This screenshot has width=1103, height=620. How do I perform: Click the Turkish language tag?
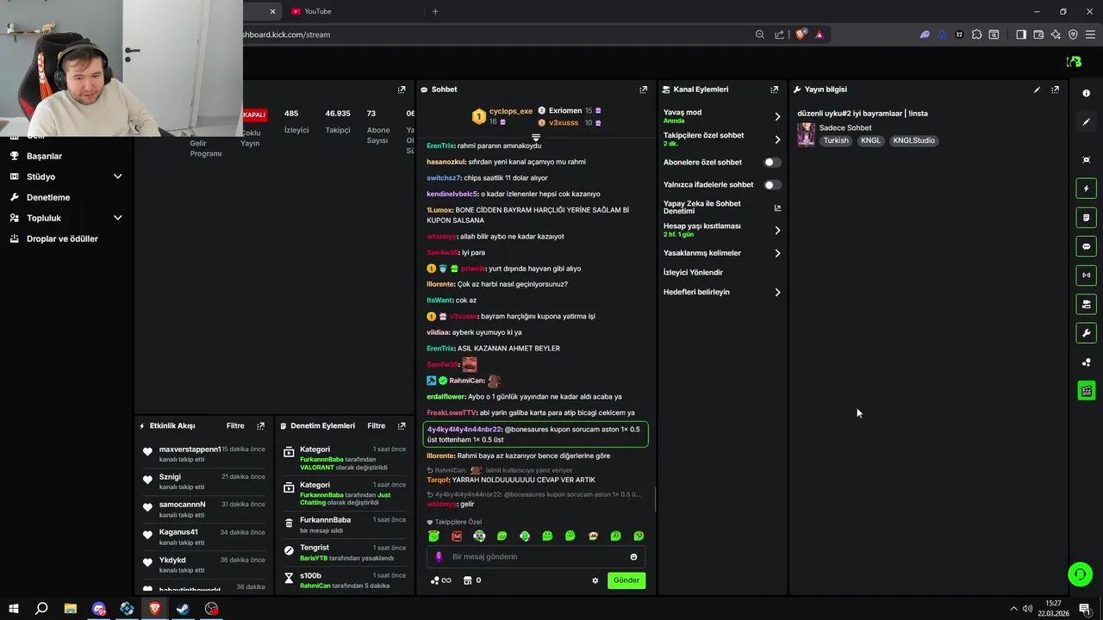point(836,140)
